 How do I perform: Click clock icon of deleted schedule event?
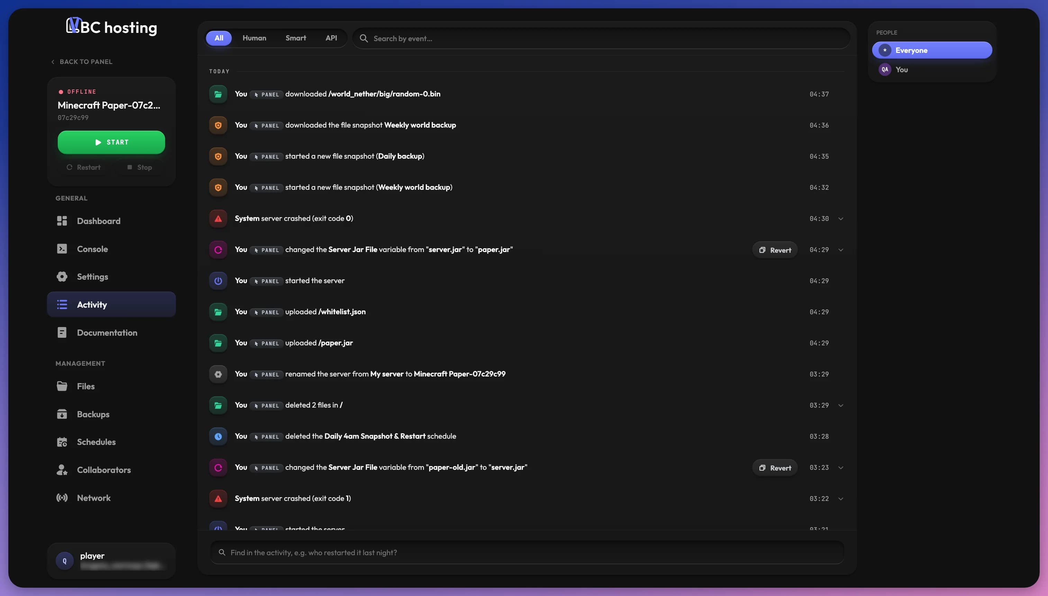pos(218,436)
